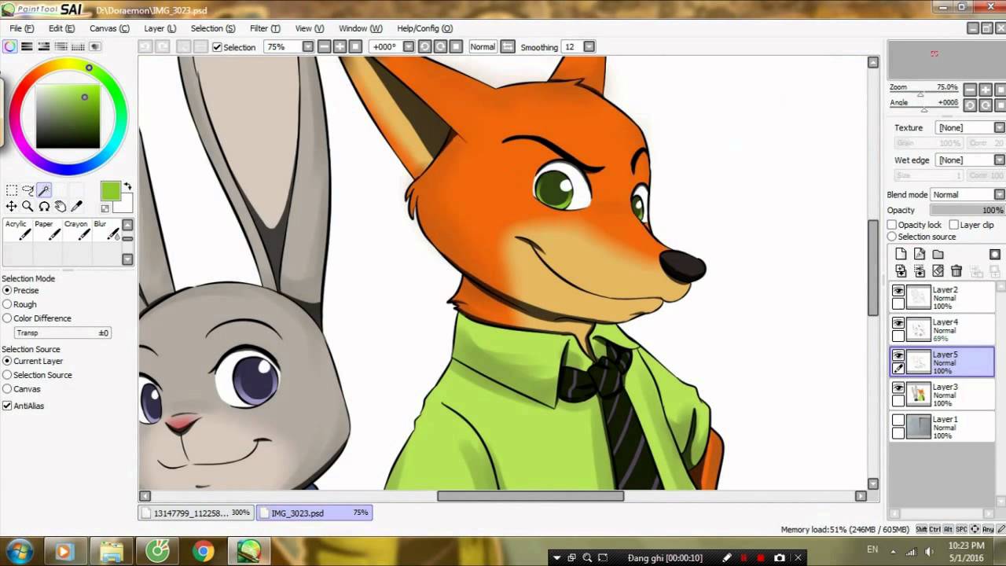The image size is (1006, 566).
Task: Open the Filter menu
Action: (265, 28)
